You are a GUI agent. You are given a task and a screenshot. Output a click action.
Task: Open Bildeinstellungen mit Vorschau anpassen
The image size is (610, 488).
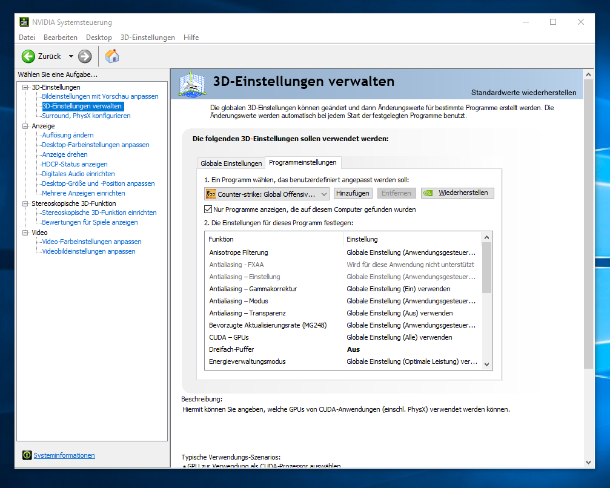100,96
